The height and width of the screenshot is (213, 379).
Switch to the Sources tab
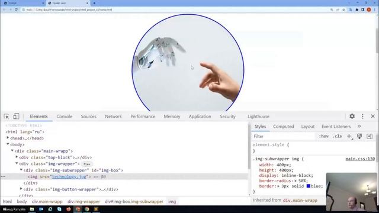tap(88, 117)
